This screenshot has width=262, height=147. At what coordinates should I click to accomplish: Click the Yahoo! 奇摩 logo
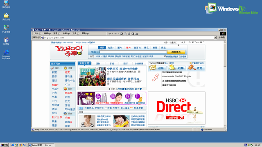pyautogui.click(x=69, y=51)
